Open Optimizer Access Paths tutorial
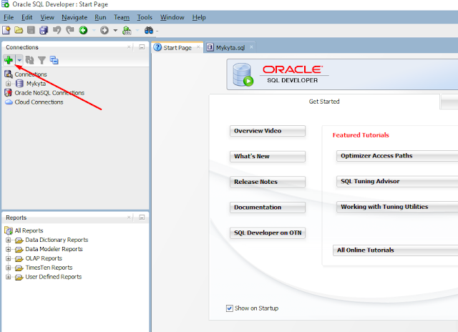This screenshot has height=332, width=458. (397, 156)
